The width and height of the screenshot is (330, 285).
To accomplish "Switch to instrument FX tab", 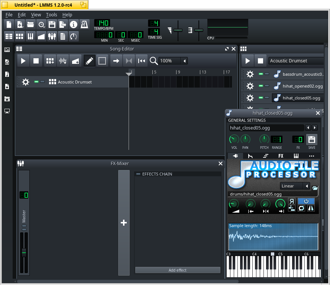I will [281, 156].
